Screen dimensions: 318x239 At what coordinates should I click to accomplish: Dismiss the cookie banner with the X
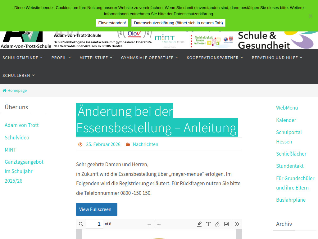[310, 16]
